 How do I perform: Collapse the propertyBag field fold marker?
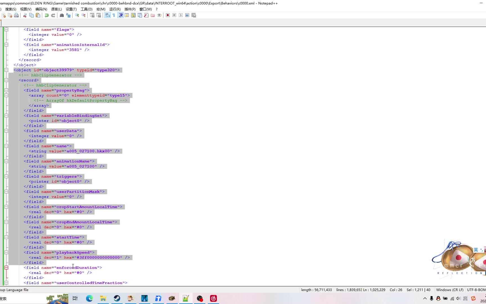tap(6, 90)
